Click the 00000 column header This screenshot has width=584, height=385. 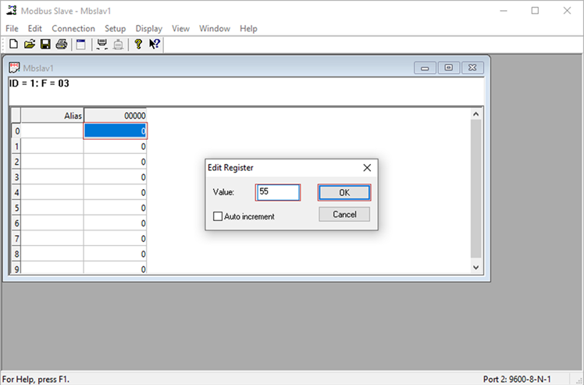[115, 116]
